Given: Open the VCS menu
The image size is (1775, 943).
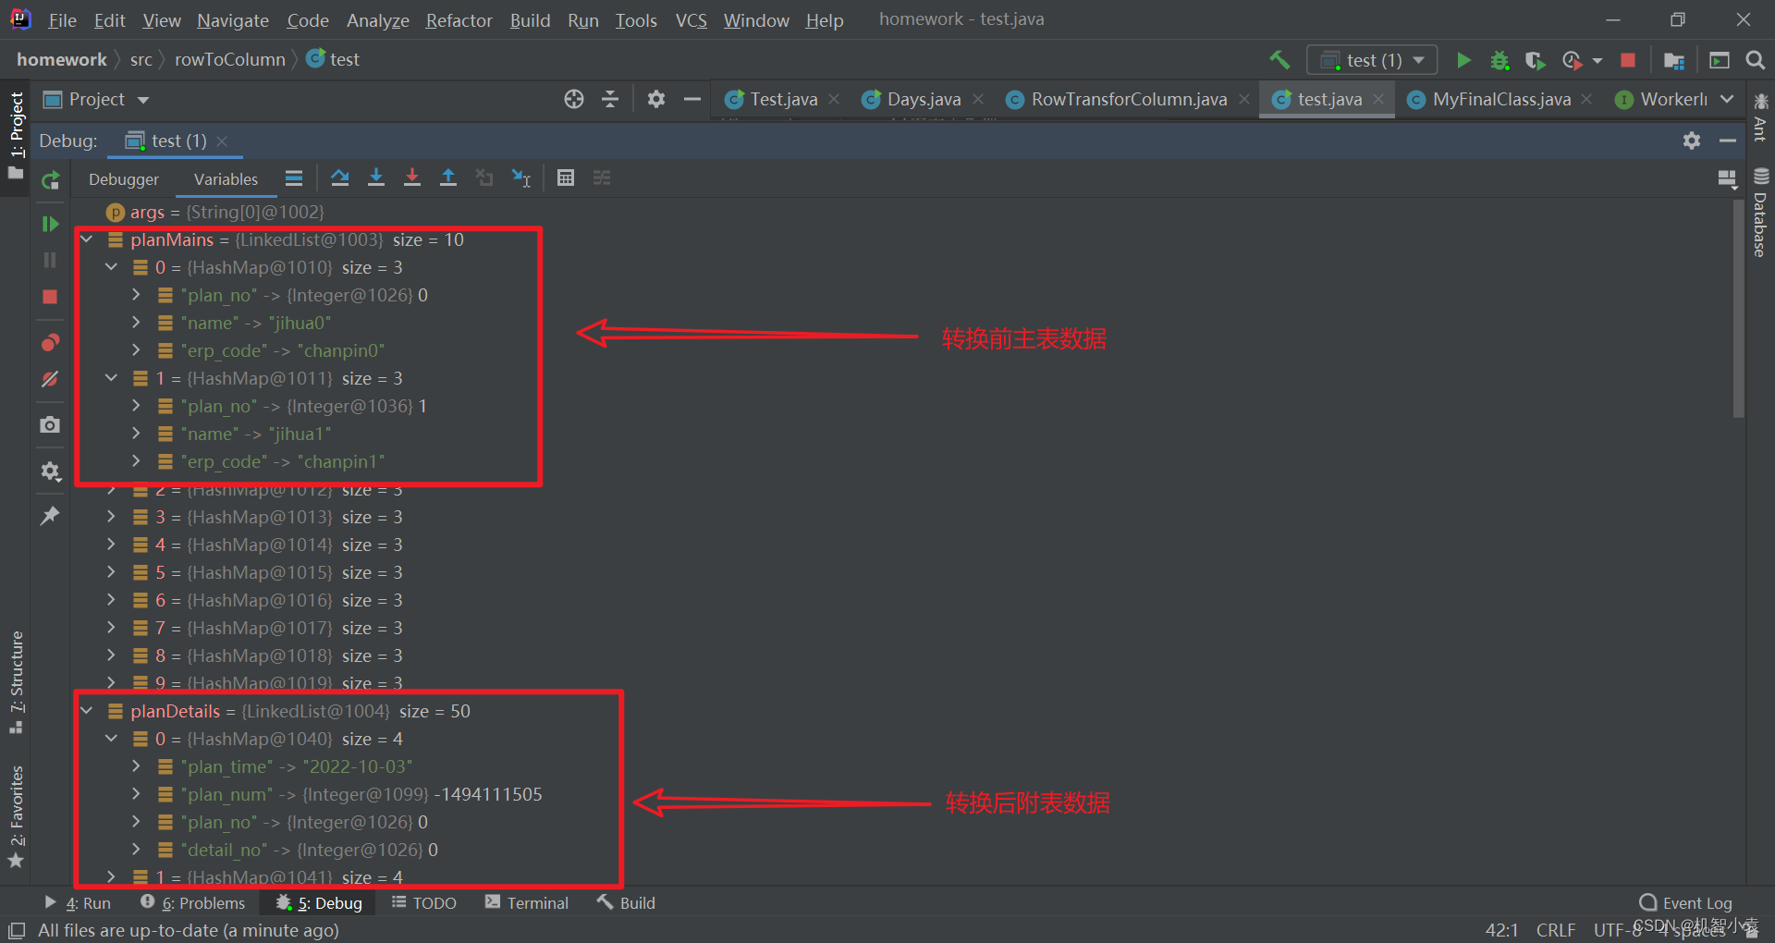Looking at the screenshot, I should pyautogui.click(x=691, y=20).
